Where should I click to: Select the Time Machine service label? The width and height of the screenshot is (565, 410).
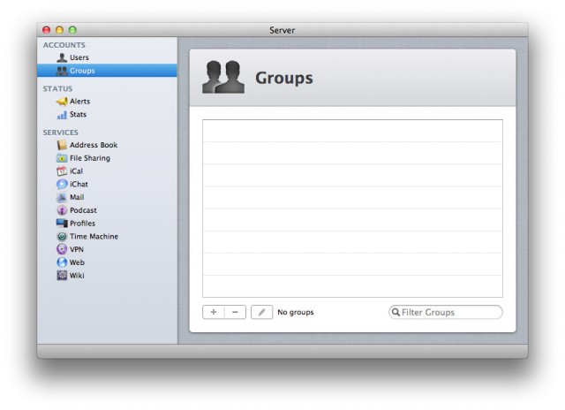[x=94, y=236]
